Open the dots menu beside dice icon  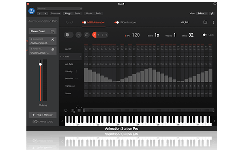click(71, 35)
